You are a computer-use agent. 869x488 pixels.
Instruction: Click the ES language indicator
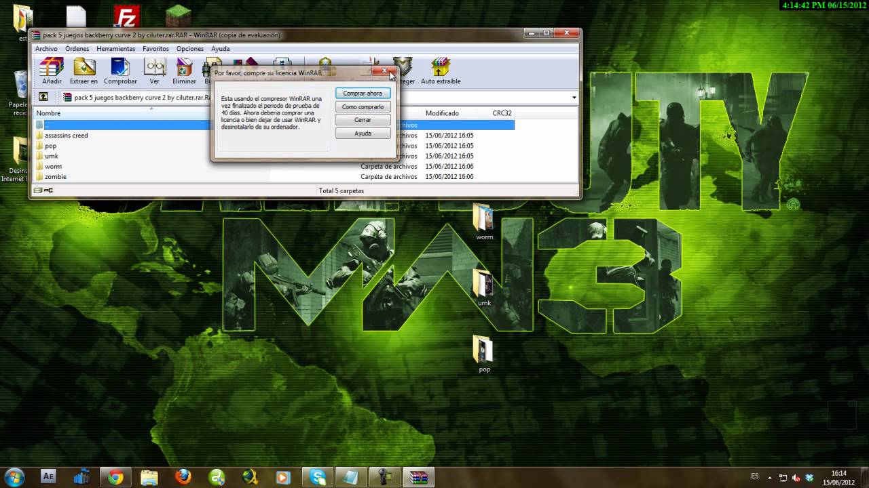click(755, 476)
